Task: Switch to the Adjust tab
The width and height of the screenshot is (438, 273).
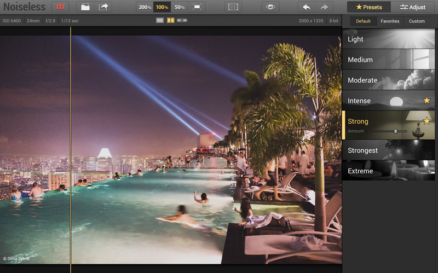Action: (x=413, y=7)
